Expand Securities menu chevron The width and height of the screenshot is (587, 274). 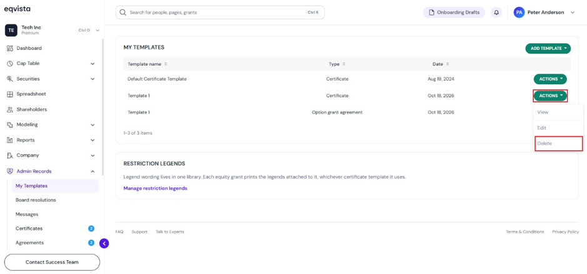coord(93,79)
